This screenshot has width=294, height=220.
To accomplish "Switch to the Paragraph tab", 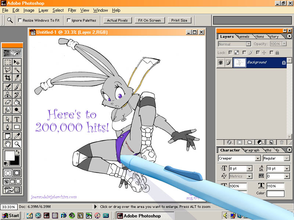I will pyautogui.click(x=251, y=150).
